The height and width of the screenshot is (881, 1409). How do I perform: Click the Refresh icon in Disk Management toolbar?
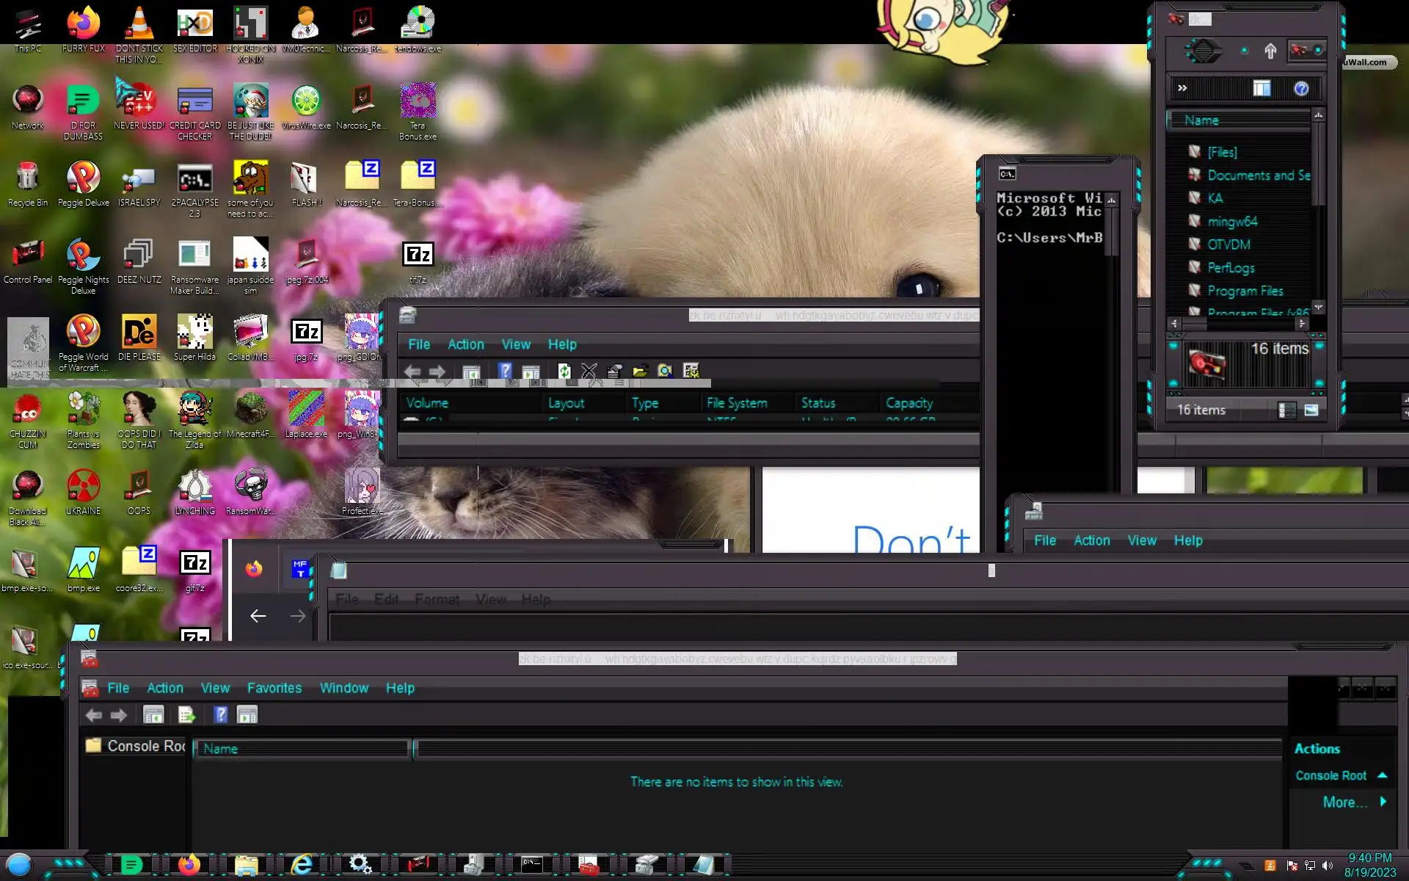564,371
